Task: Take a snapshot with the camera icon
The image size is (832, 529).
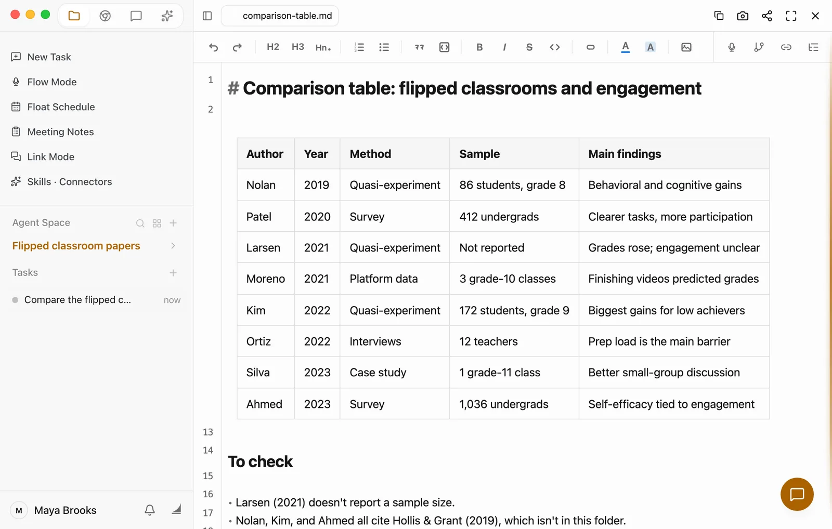Action: coord(743,16)
